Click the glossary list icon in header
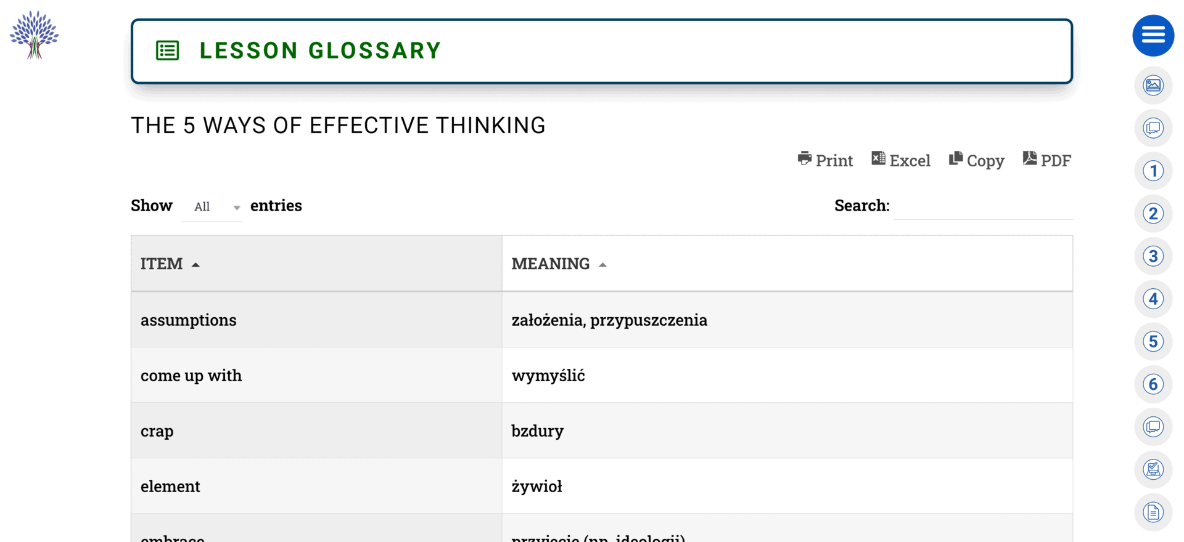Screen dimensions: 1184x542 [x=166, y=51]
